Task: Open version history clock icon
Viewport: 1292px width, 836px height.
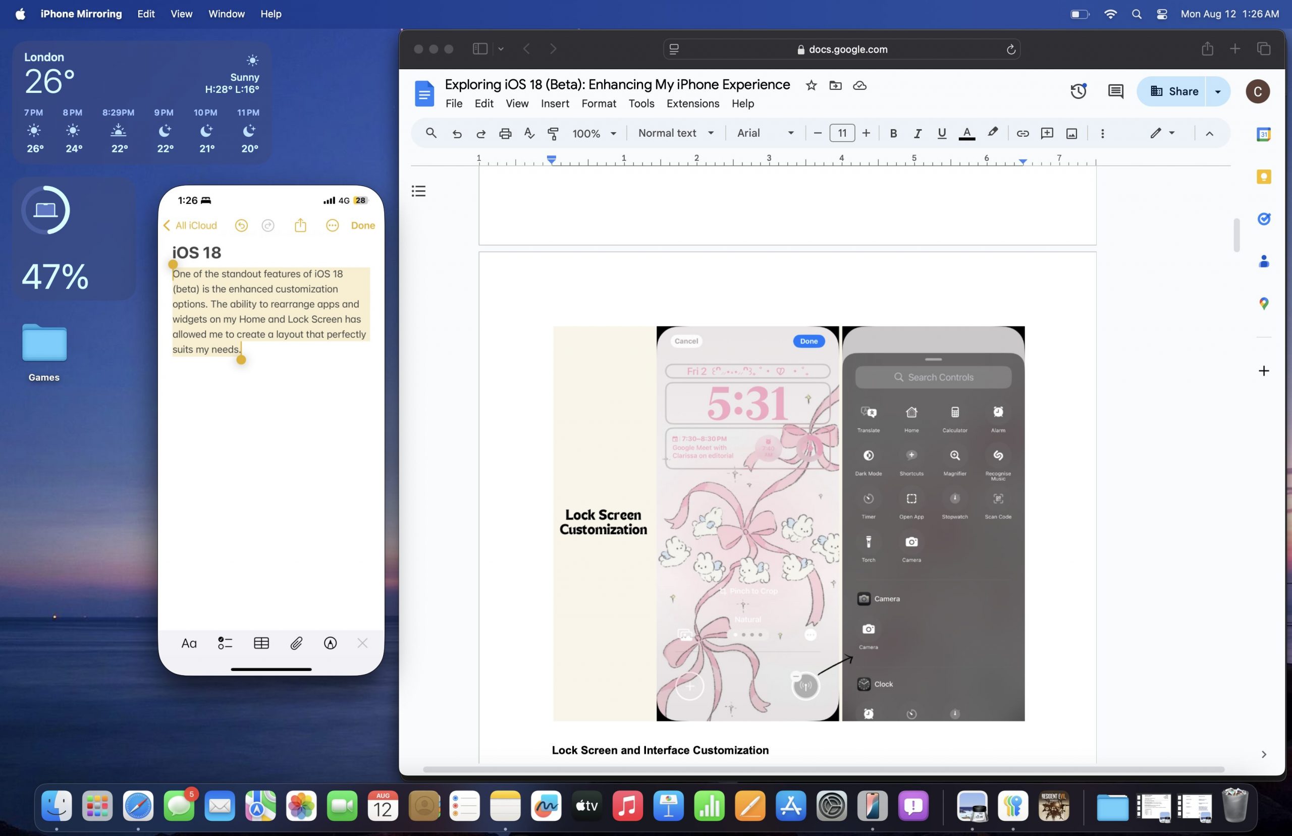Action: coord(1078,91)
